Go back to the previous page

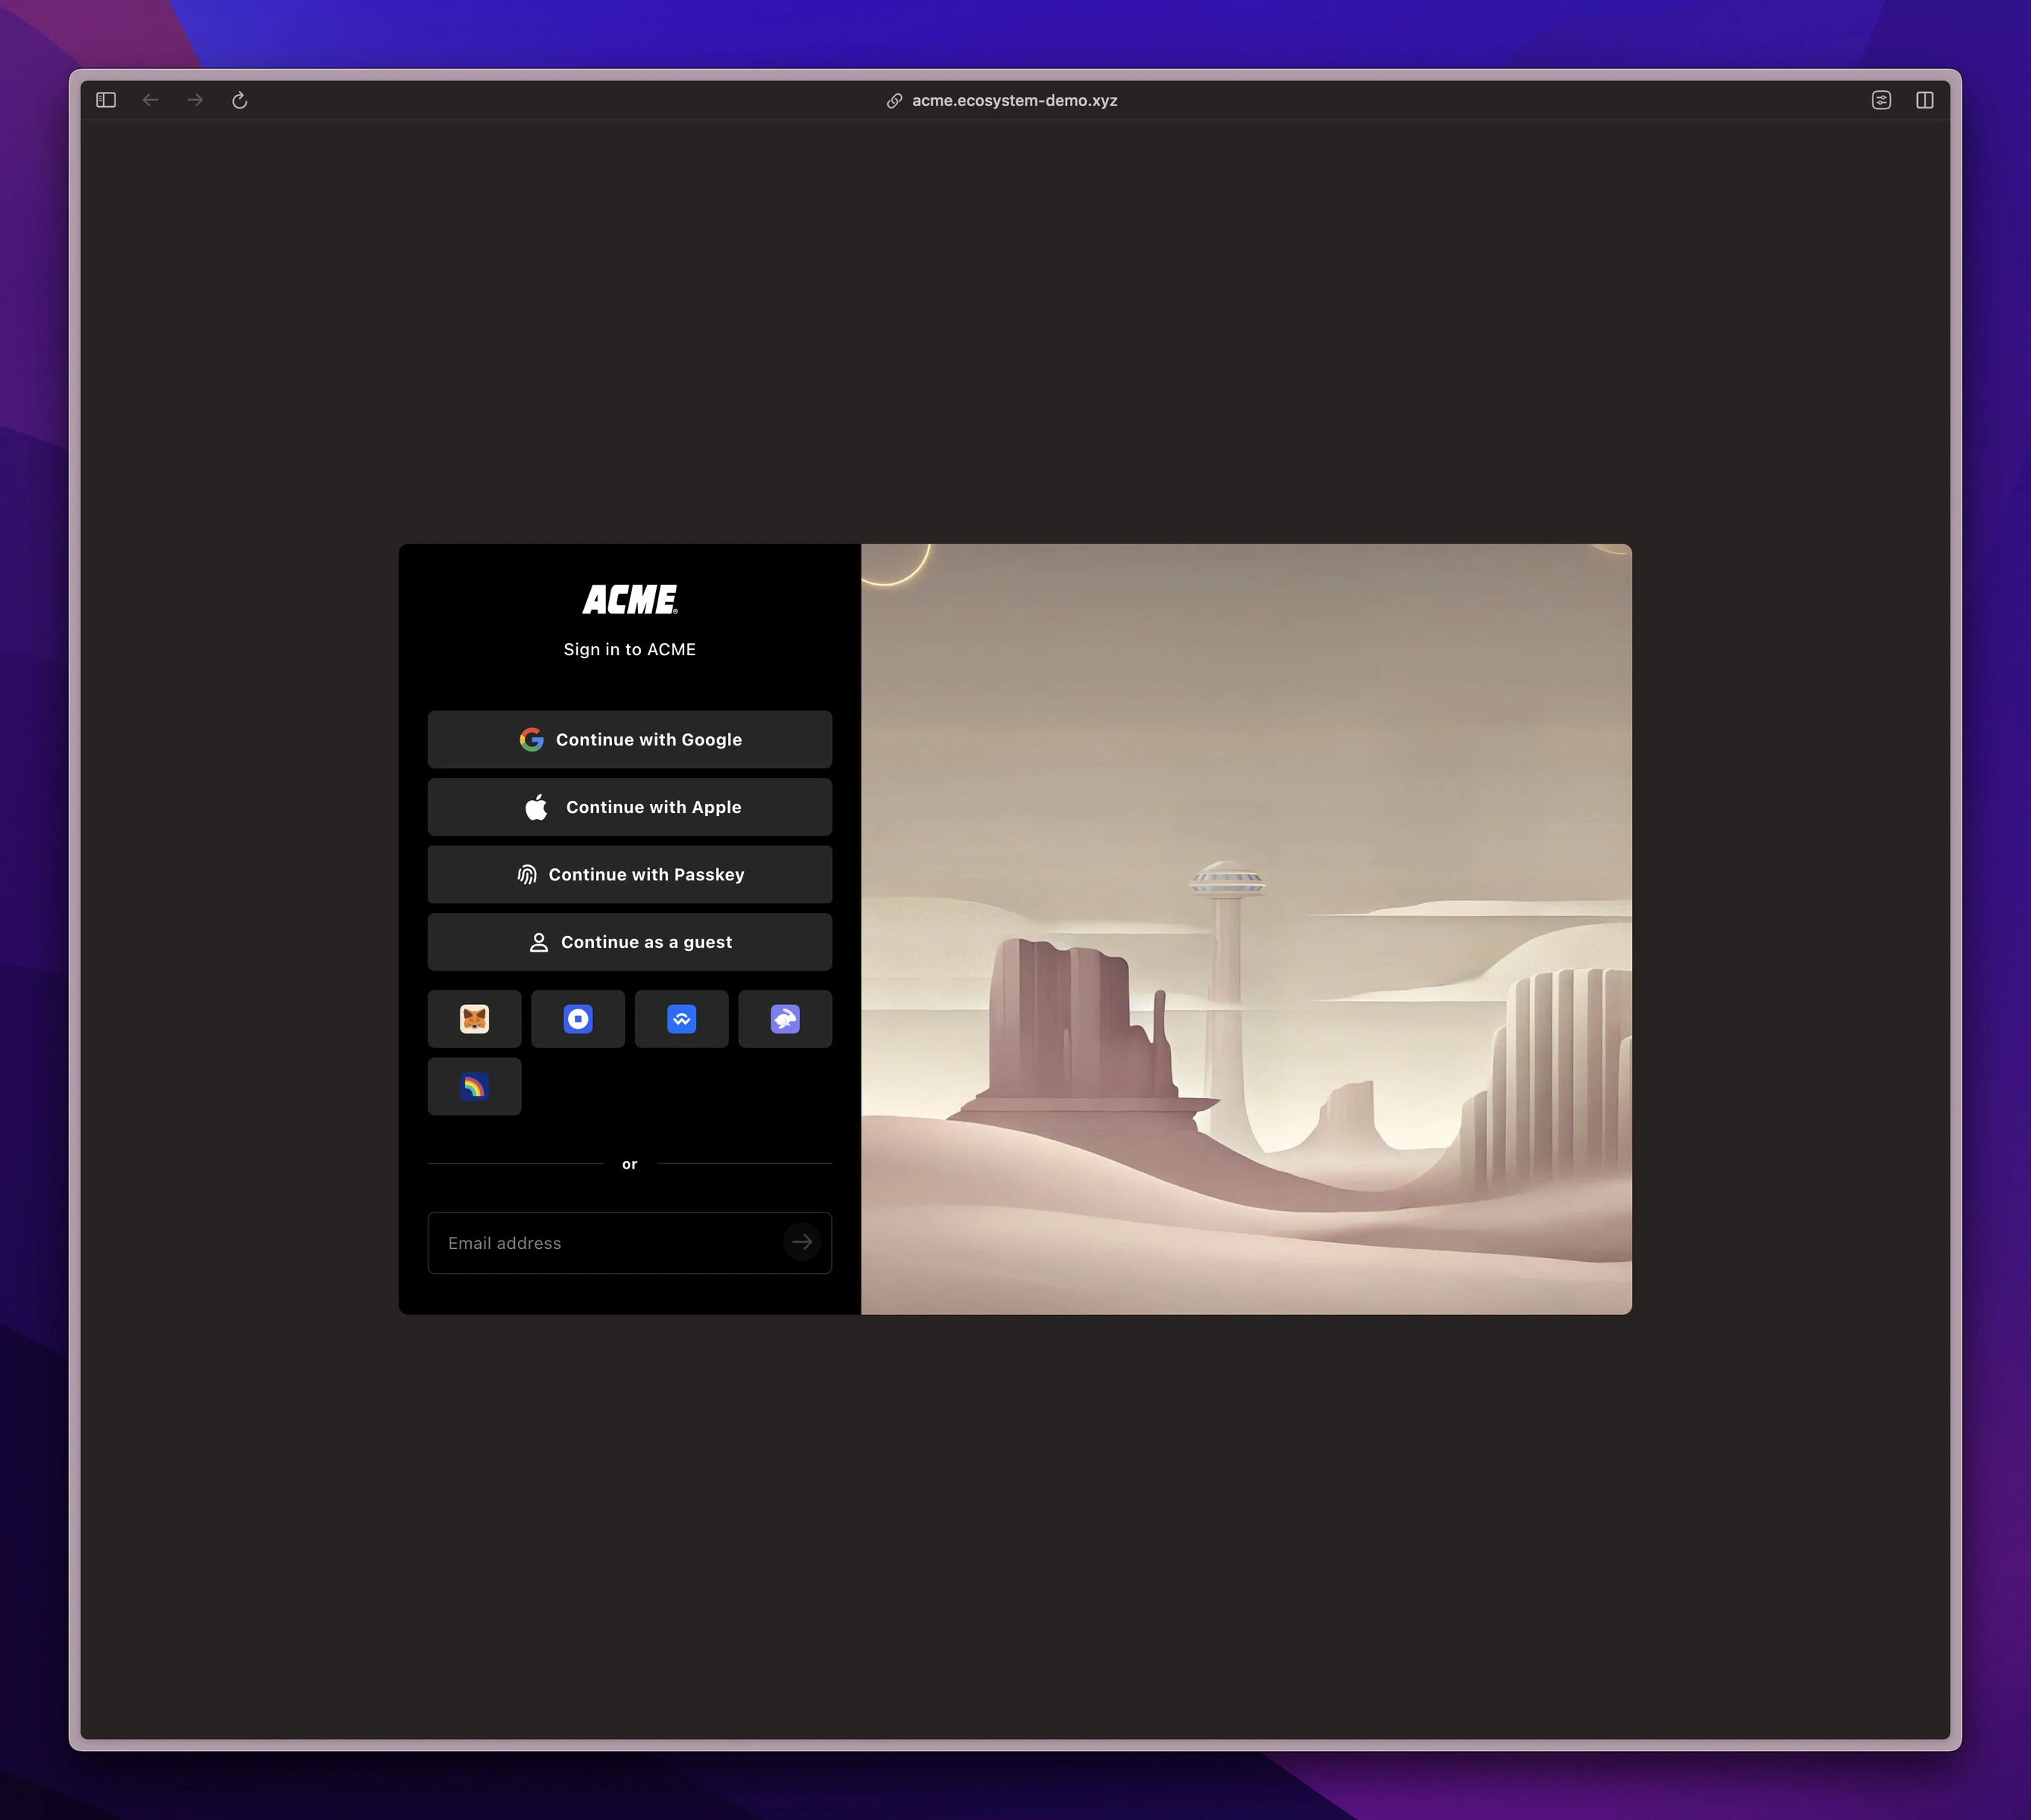tap(150, 100)
